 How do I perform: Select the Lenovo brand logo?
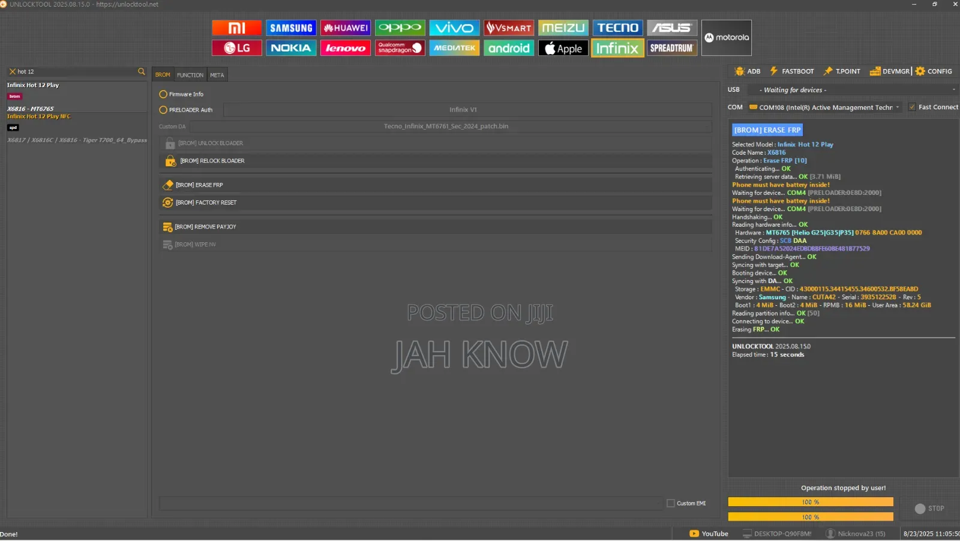click(x=346, y=48)
